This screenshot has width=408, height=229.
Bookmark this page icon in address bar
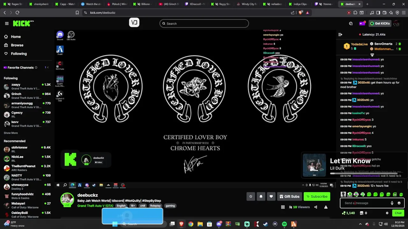[77, 12]
